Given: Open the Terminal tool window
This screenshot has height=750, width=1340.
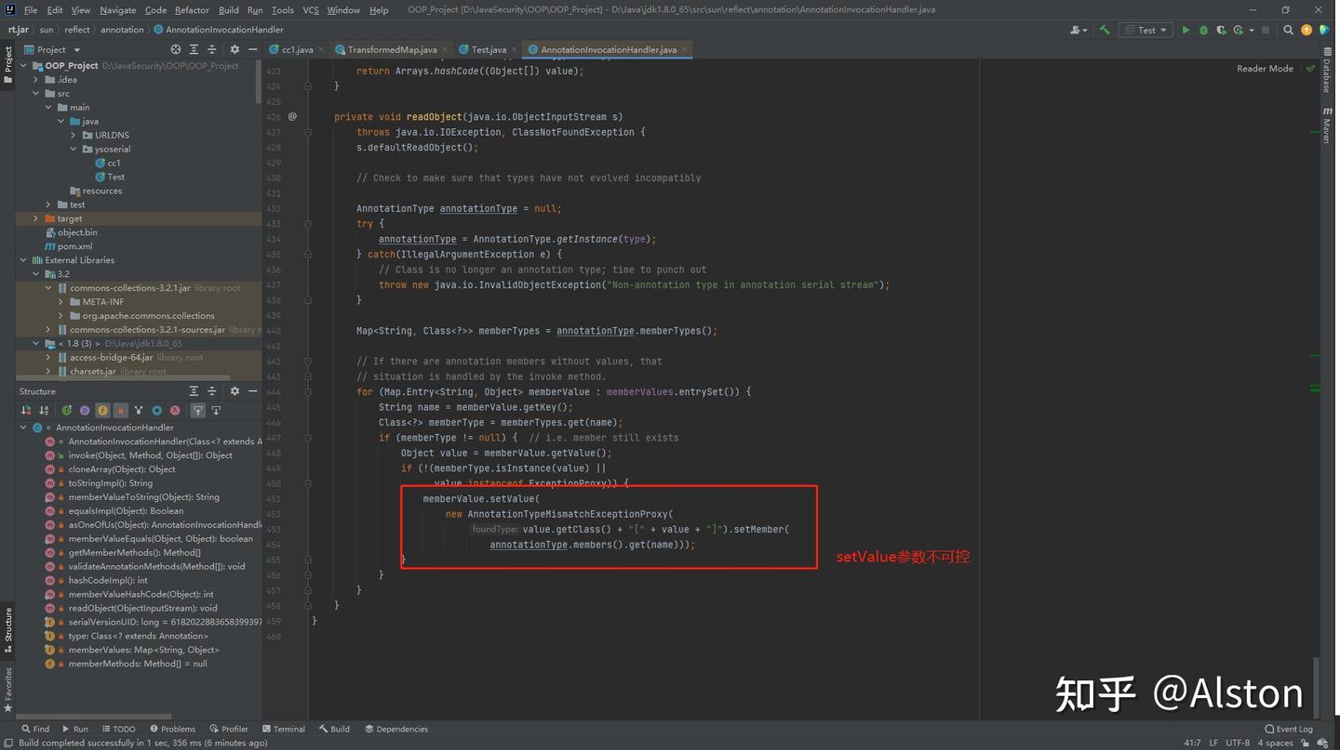Looking at the screenshot, I should pyautogui.click(x=284, y=729).
